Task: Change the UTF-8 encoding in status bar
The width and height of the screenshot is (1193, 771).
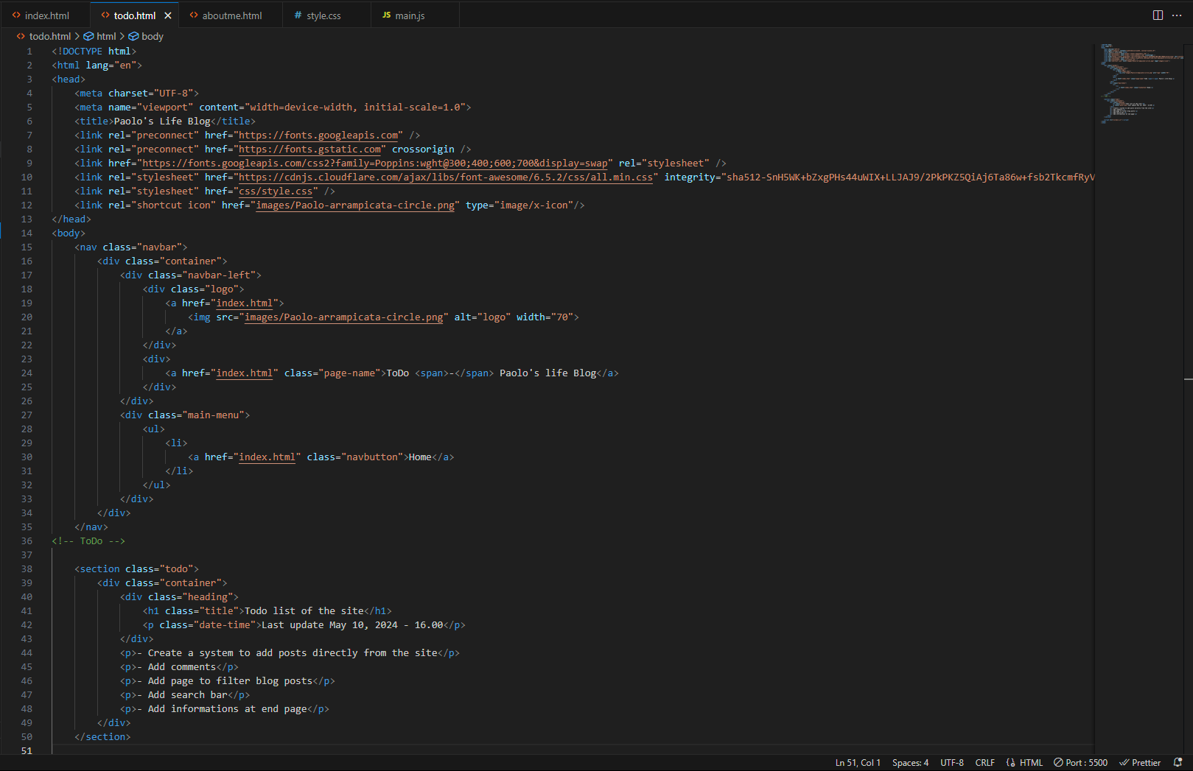Action: [x=951, y=763]
